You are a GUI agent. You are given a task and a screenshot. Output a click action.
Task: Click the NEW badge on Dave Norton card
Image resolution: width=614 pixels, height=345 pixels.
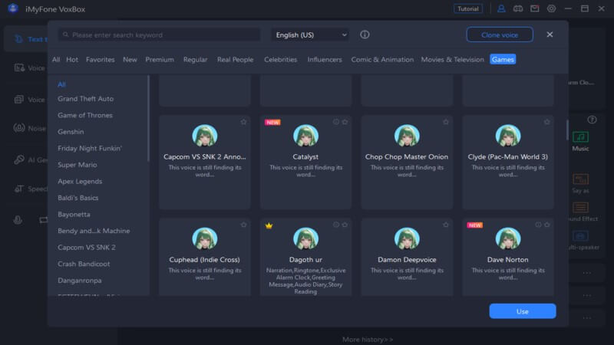(474, 225)
